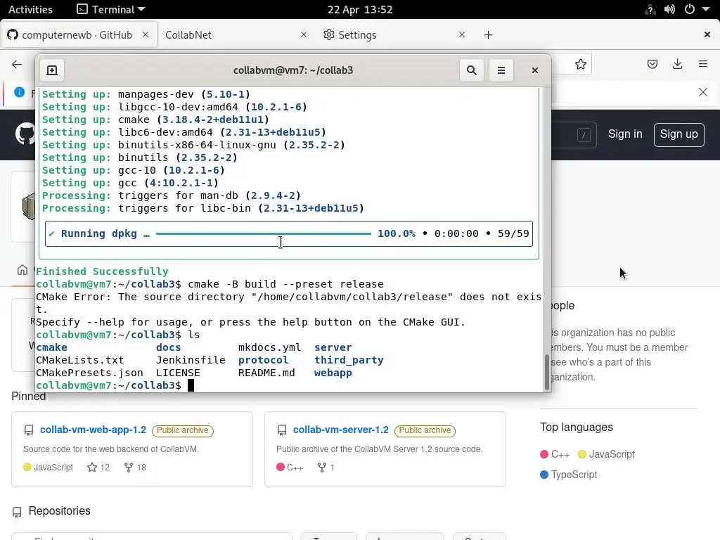This screenshot has height=540, width=720.
Task: Filter by C++ in Top languages
Action: (x=555, y=454)
